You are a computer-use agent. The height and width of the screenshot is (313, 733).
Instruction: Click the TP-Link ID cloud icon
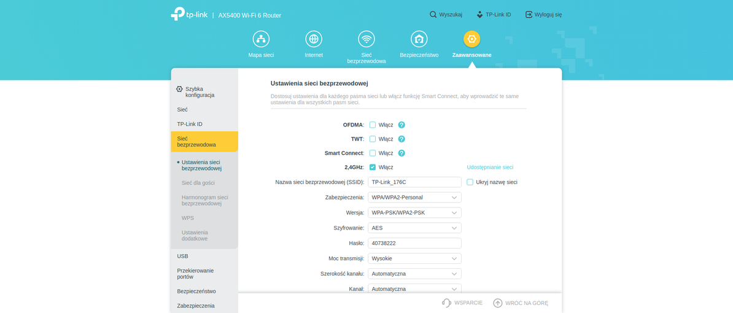point(479,15)
